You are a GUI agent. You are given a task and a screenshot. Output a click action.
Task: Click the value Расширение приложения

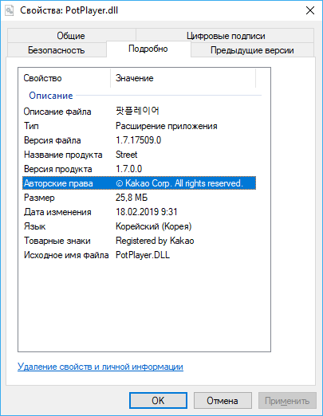167,126
